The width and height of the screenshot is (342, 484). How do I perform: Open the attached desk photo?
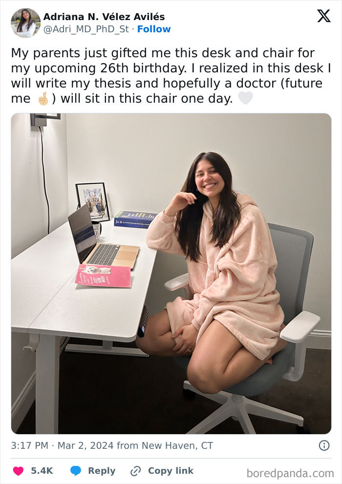(171, 273)
